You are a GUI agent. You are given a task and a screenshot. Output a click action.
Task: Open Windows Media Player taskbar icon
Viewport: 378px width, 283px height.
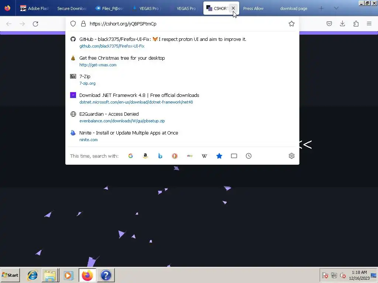68,275
